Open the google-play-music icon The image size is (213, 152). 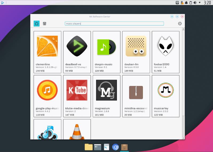pos(48,90)
